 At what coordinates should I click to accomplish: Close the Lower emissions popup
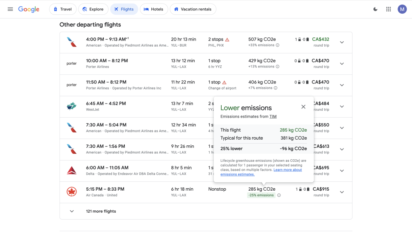(x=303, y=107)
